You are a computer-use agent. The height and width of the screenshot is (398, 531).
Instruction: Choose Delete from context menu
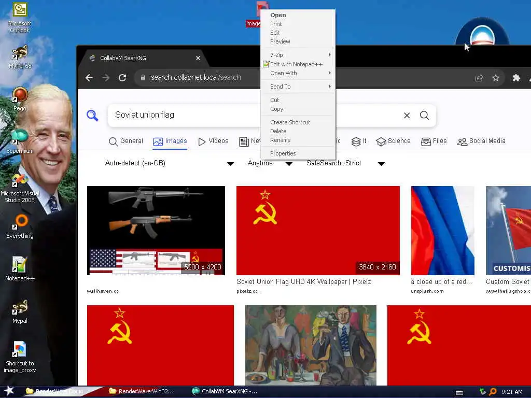tap(298, 131)
